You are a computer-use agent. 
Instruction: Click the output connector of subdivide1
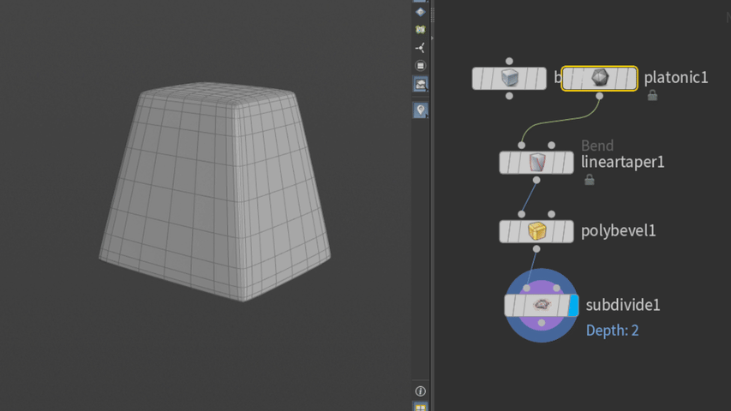click(x=542, y=323)
